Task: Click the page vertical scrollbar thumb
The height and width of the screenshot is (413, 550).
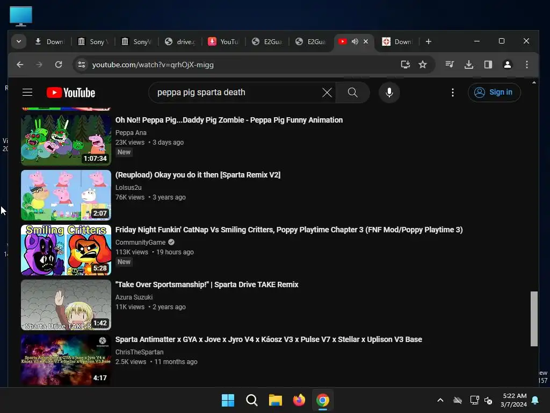Action: click(534, 318)
